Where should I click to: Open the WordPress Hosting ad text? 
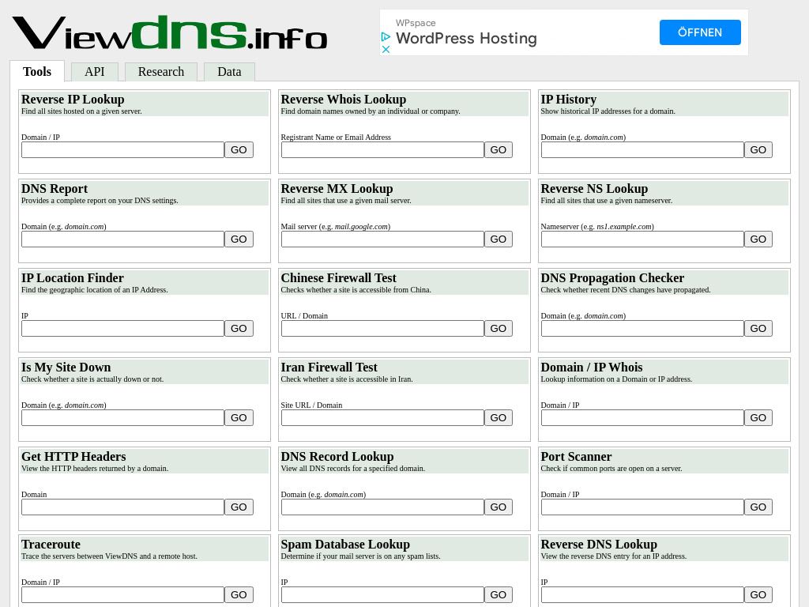click(466, 38)
